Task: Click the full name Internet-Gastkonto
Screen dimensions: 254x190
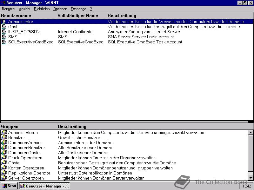Action: click(x=75, y=32)
